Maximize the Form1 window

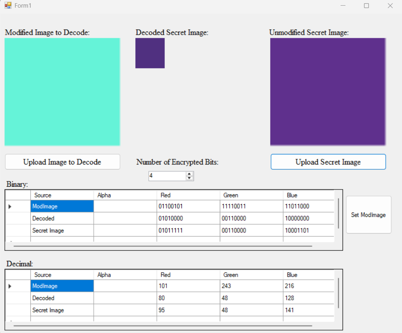point(366,6)
